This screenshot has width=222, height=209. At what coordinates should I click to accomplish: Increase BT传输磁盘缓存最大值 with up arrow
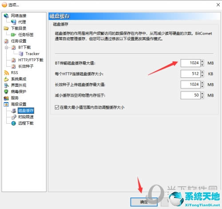(202, 61)
